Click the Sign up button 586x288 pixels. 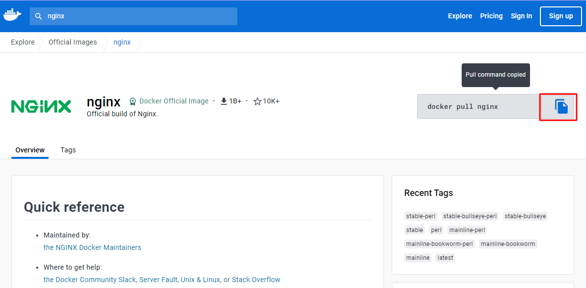(x=561, y=16)
